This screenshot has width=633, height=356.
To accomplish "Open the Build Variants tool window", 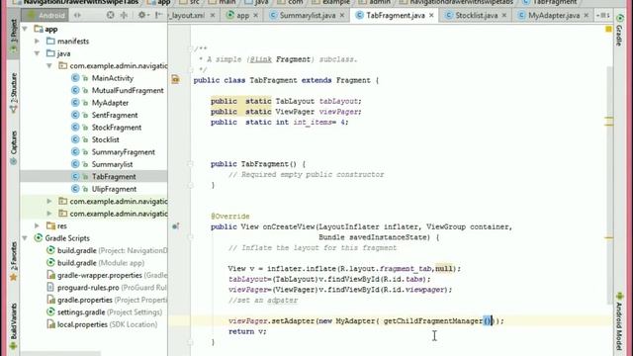I will [x=13, y=326].
